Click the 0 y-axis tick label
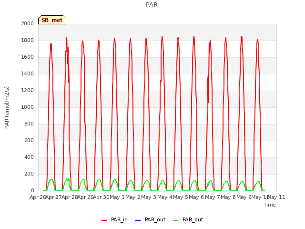 [32, 191]
